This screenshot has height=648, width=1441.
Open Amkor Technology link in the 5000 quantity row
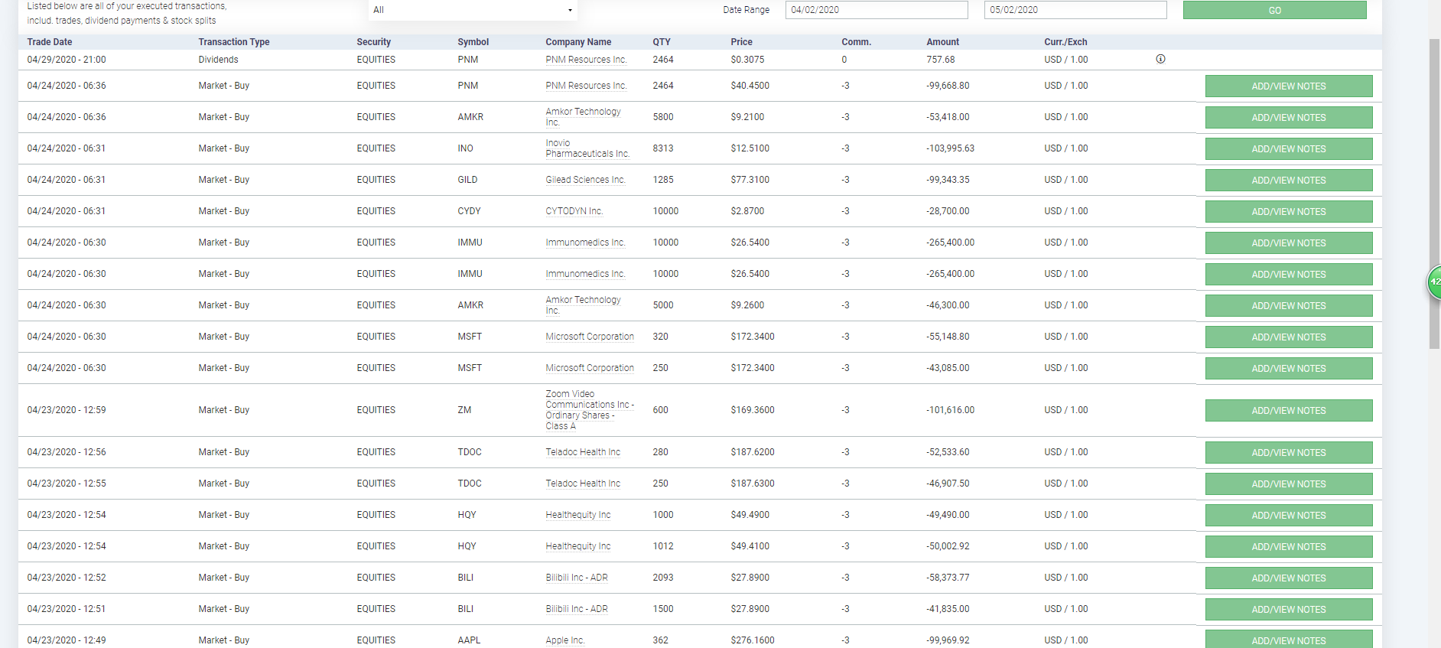coord(583,305)
